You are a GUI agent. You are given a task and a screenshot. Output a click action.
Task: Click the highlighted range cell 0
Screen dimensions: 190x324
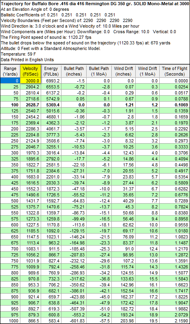(x=10, y=81)
